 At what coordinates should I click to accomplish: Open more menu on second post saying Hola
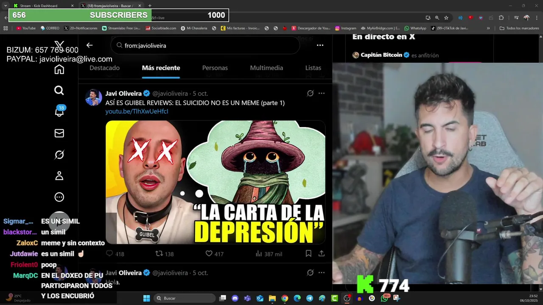[322, 272]
